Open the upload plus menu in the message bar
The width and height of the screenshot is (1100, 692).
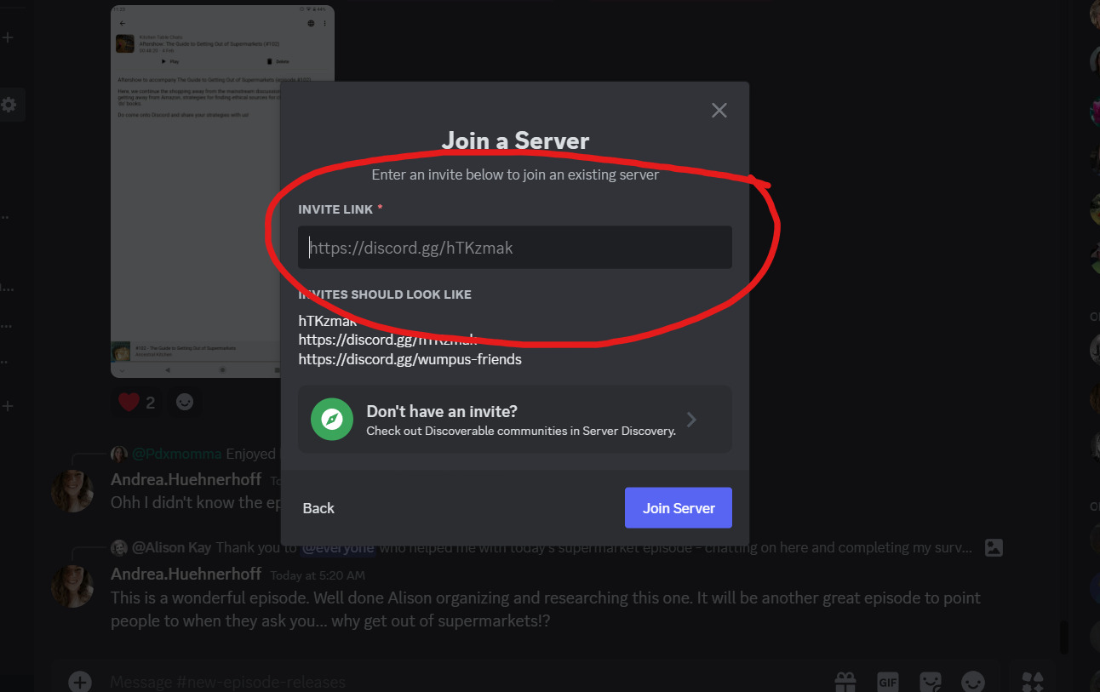pos(80,682)
